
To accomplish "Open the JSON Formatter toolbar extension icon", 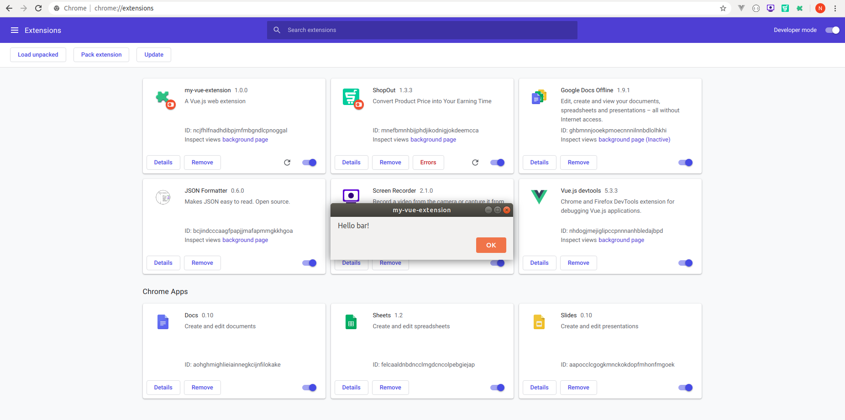I will tap(756, 8).
